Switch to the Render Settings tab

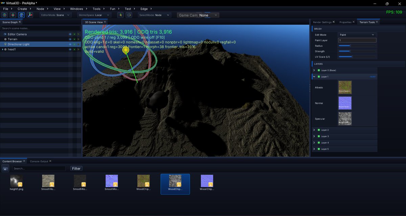pos(322,22)
